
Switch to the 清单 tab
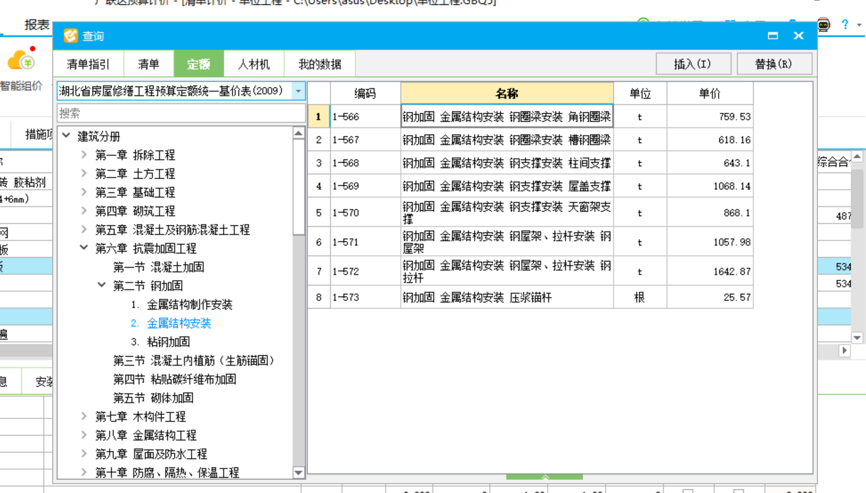pyautogui.click(x=148, y=64)
